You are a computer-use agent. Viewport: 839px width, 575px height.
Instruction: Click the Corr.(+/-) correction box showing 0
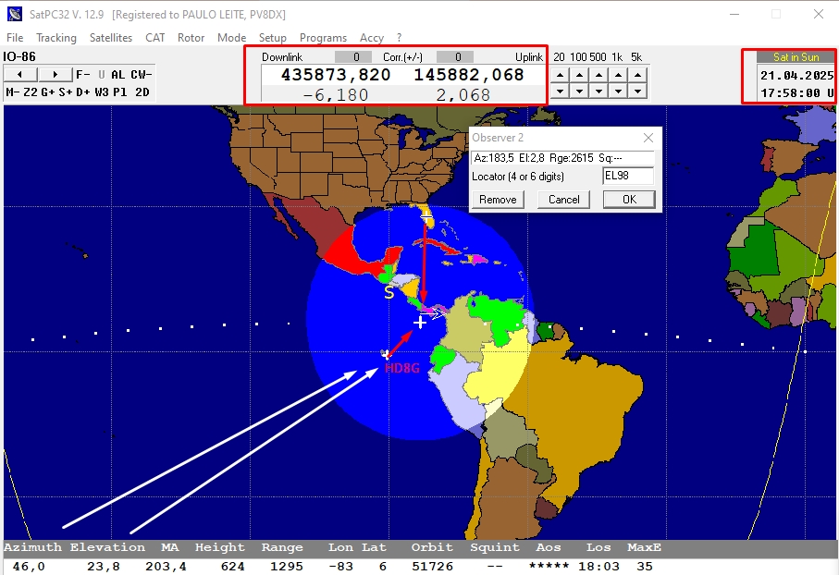click(x=455, y=56)
